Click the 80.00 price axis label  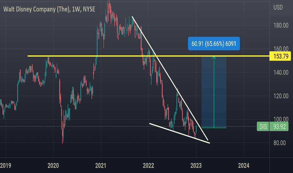pyautogui.click(x=279, y=143)
